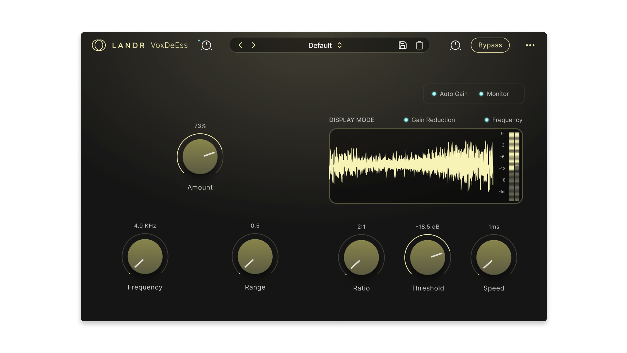
Task: Click the 4.0 KHz frequency value
Action: [x=145, y=226]
